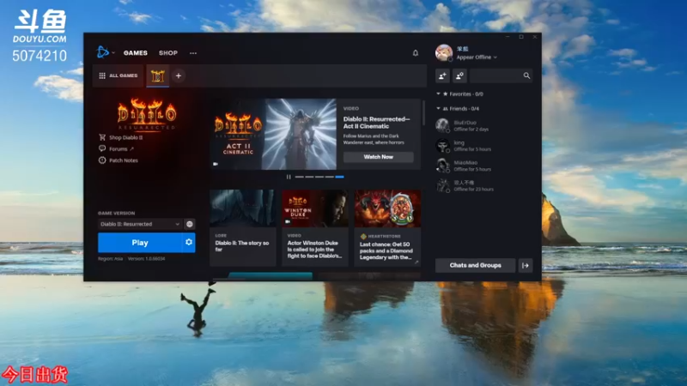Add a game tab with the plus icon
Image resolution: width=687 pixels, height=386 pixels.
pyautogui.click(x=179, y=75)
